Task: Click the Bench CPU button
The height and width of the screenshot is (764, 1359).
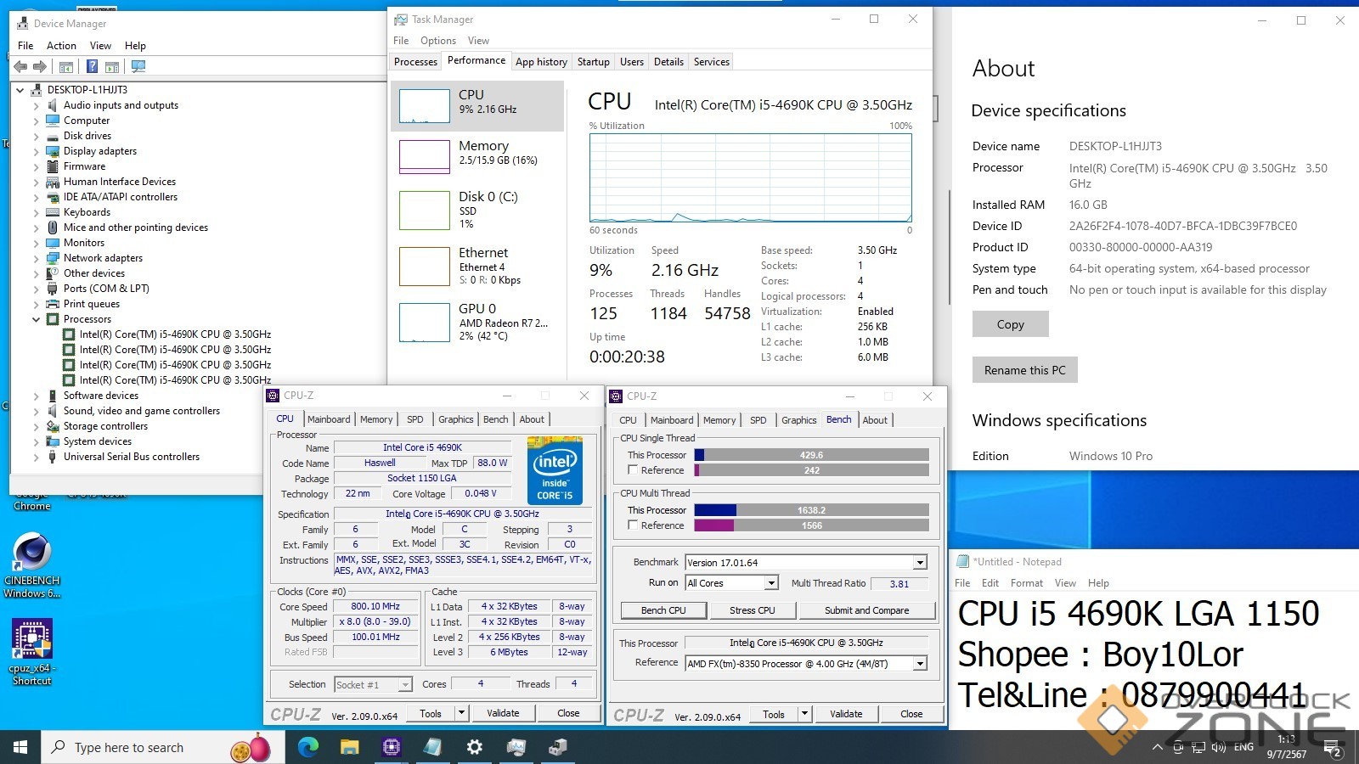Action: pos(663,610)
